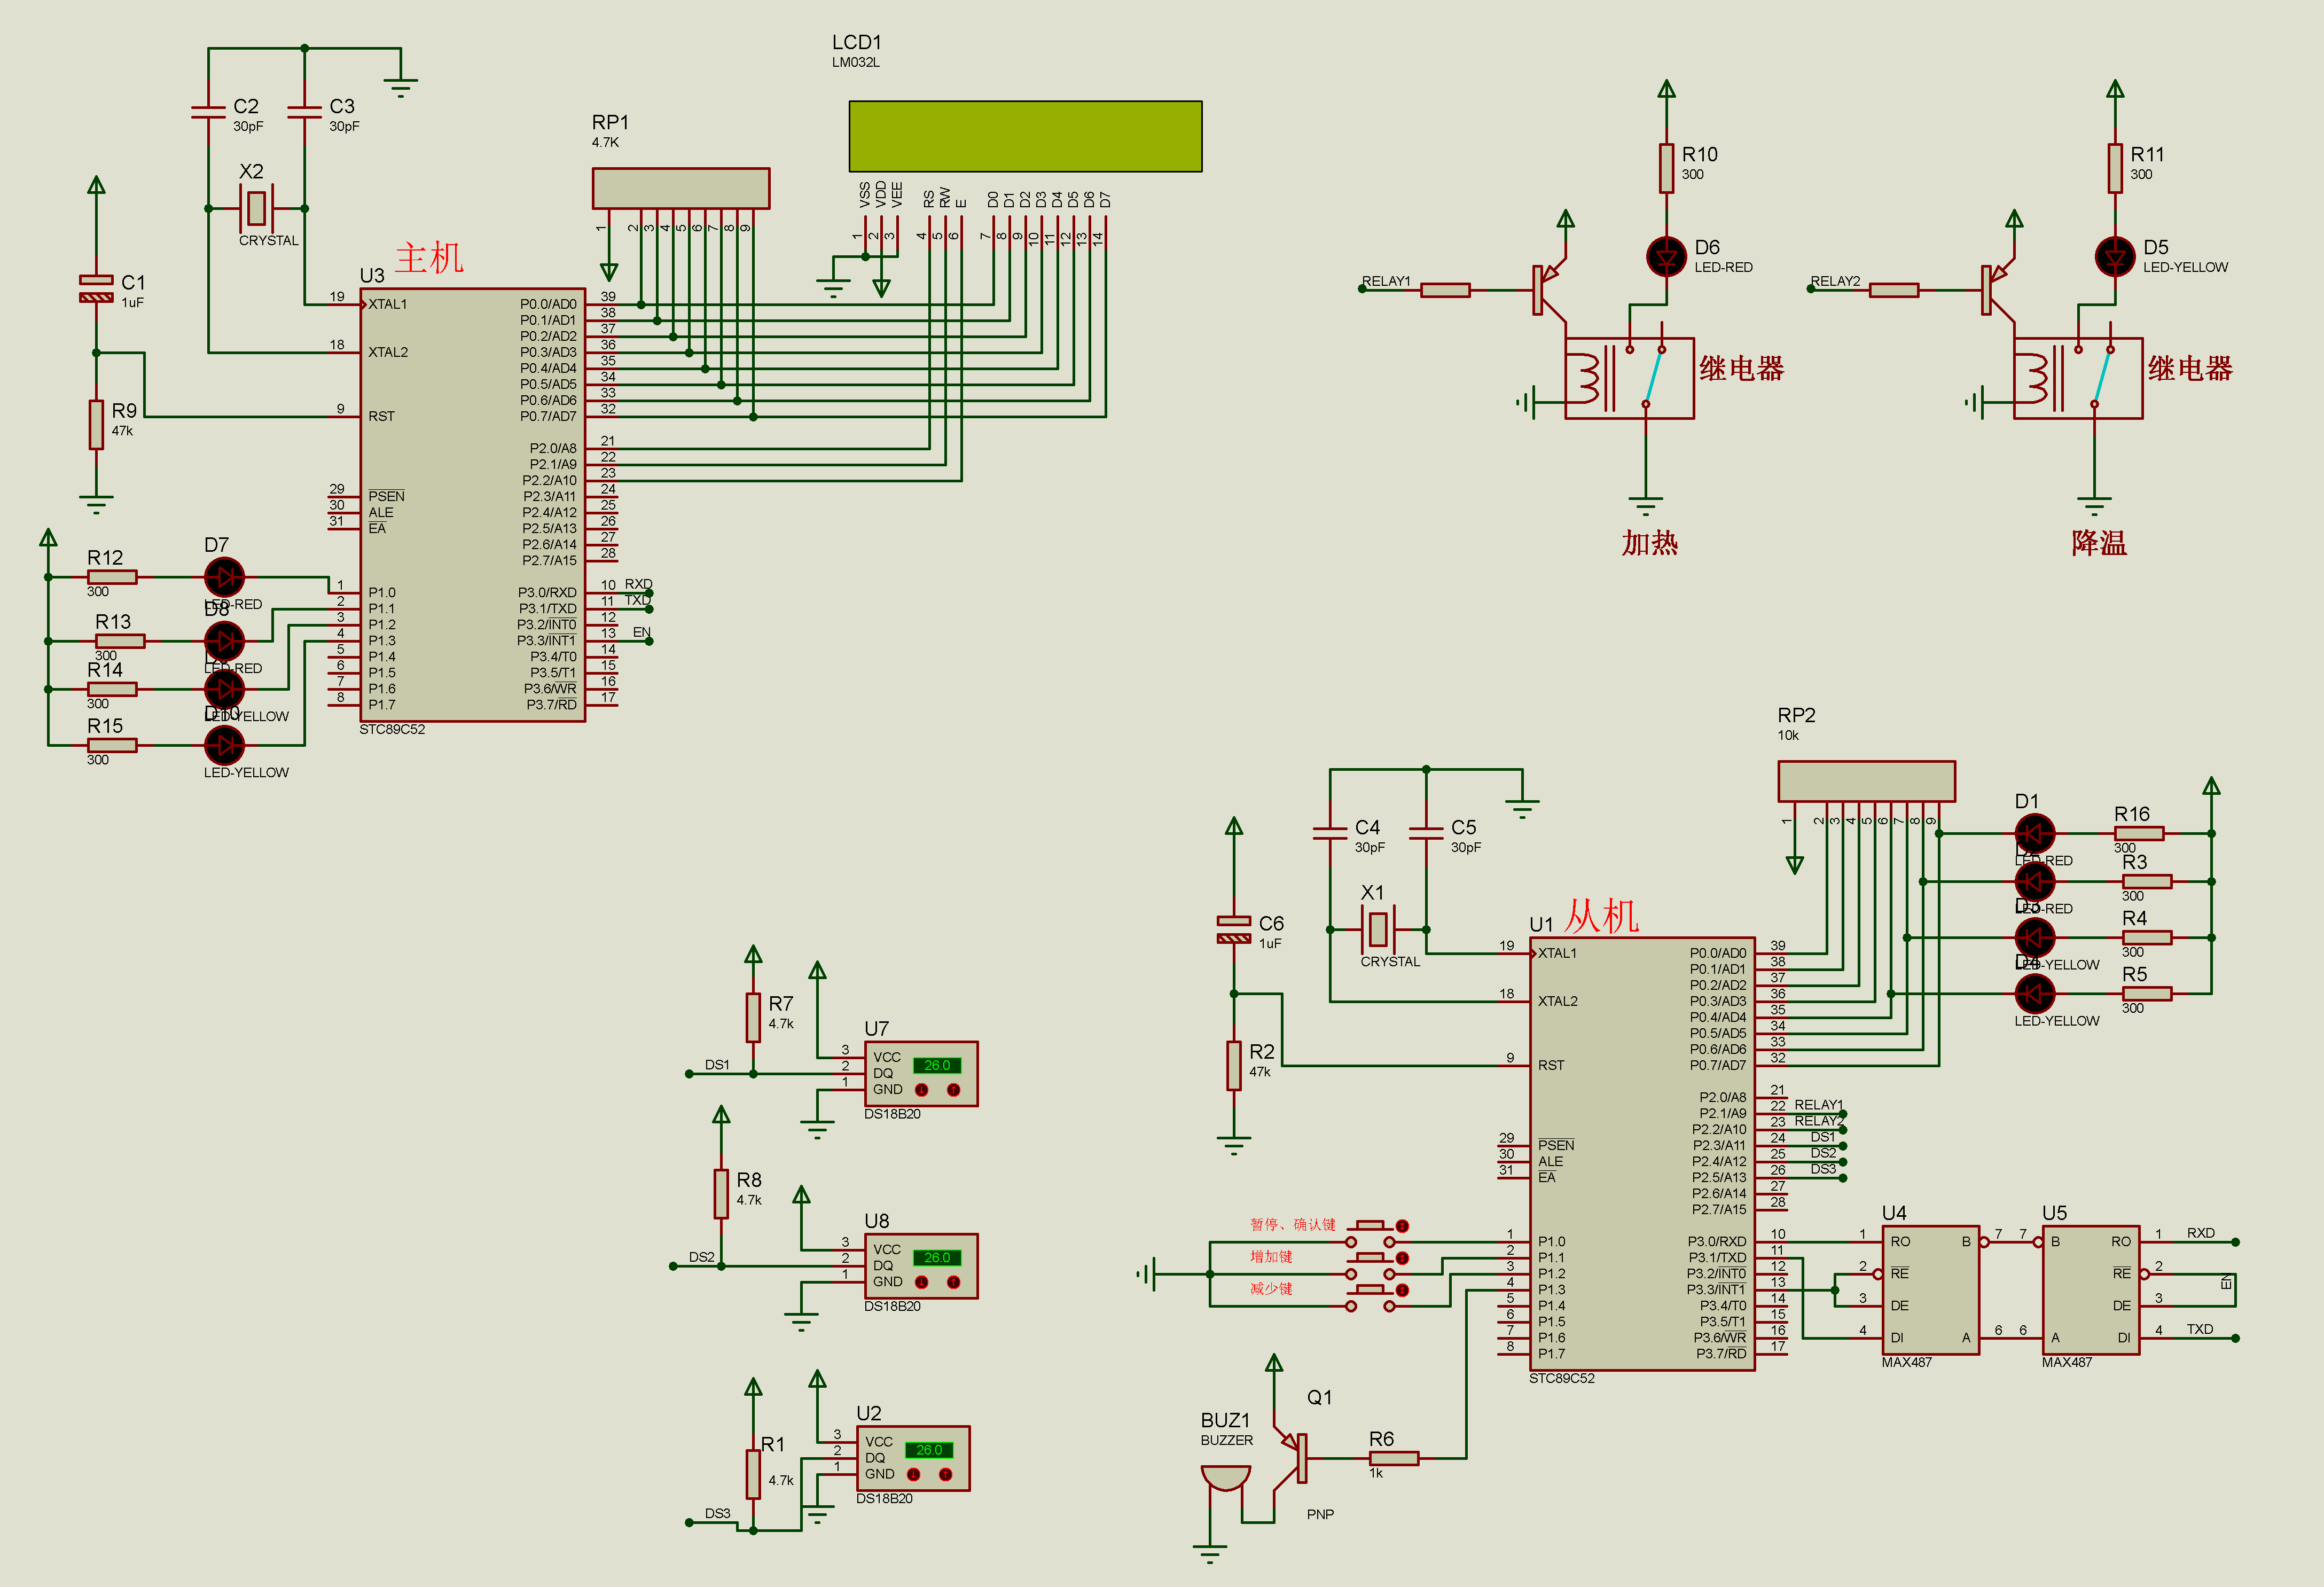The image size is (2324, 1587).
Task: Select resistor R12 symbol
Action: click(112, 577)
